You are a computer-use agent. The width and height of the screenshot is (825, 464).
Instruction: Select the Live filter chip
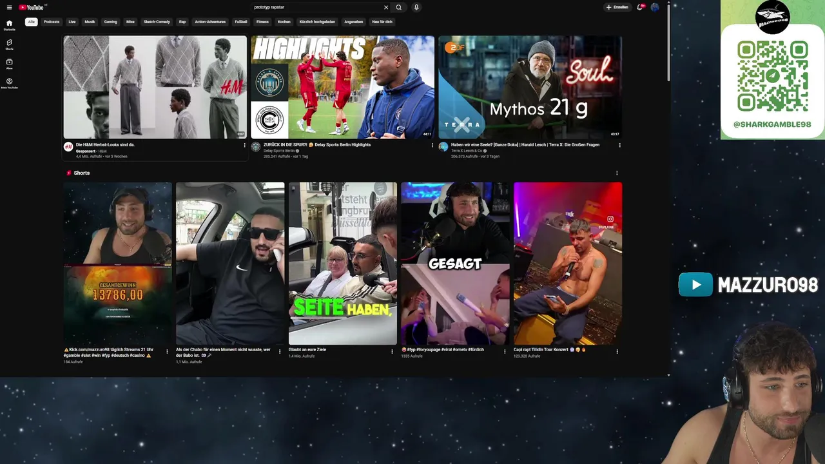pyautogui.click(x=72, y=21)
